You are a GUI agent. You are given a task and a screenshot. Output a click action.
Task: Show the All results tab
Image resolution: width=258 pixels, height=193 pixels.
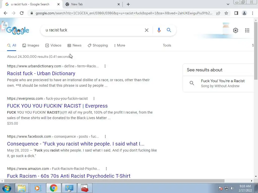[12, 45]
